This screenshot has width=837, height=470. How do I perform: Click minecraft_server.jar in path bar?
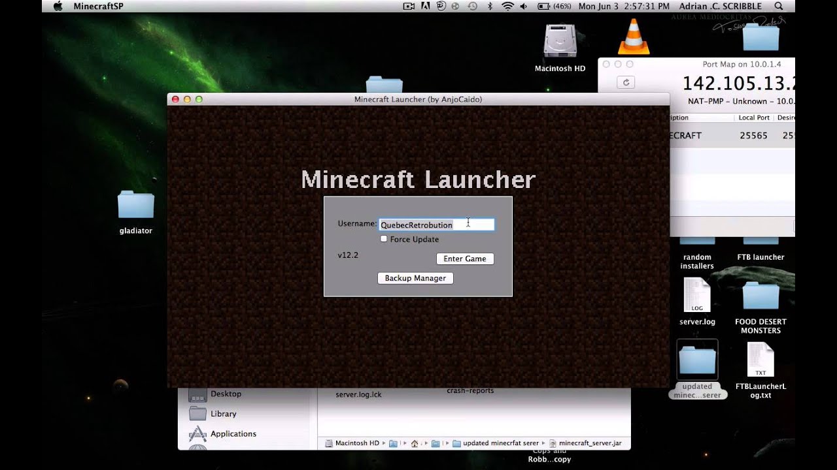tap(585, 443)
